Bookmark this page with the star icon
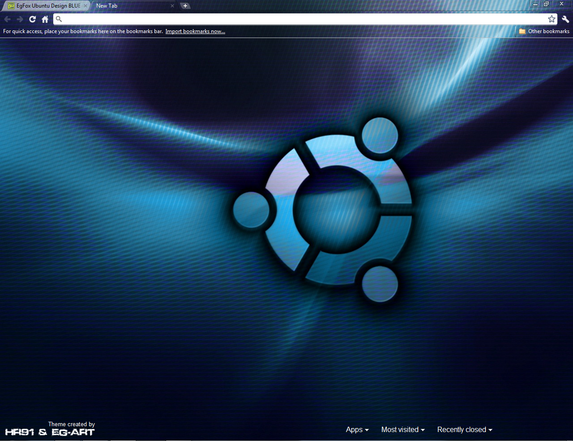Screen dimensions: 573x441 [552, 19]
